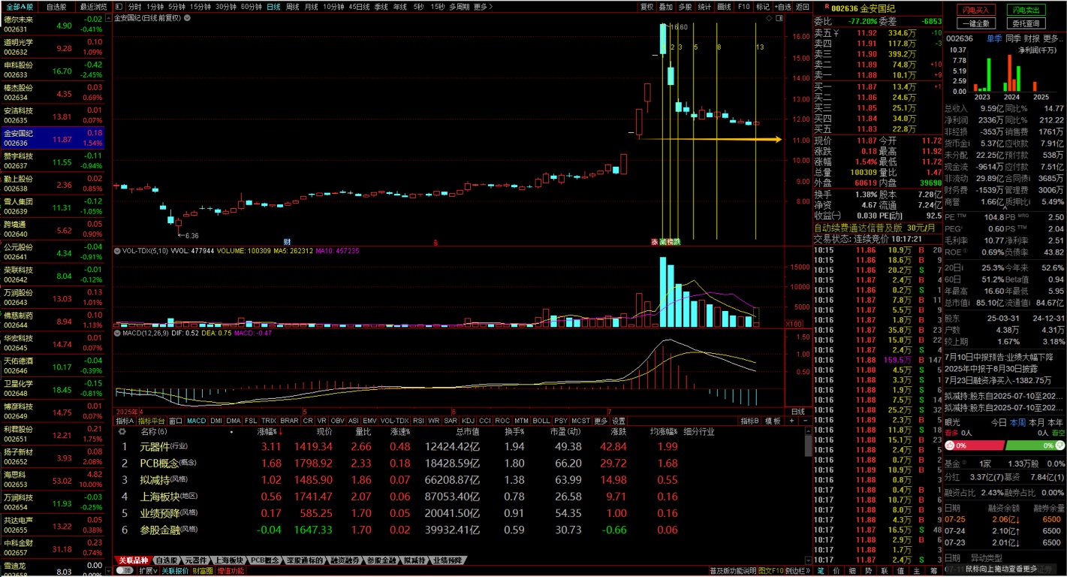The width and height of the screenshot is (1067, 577).
Task: Open the 多周期 multi-period option
Action: click(x=460, y=7)
